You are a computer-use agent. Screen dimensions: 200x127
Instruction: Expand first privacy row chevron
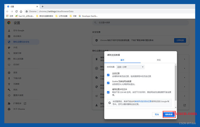184,59
